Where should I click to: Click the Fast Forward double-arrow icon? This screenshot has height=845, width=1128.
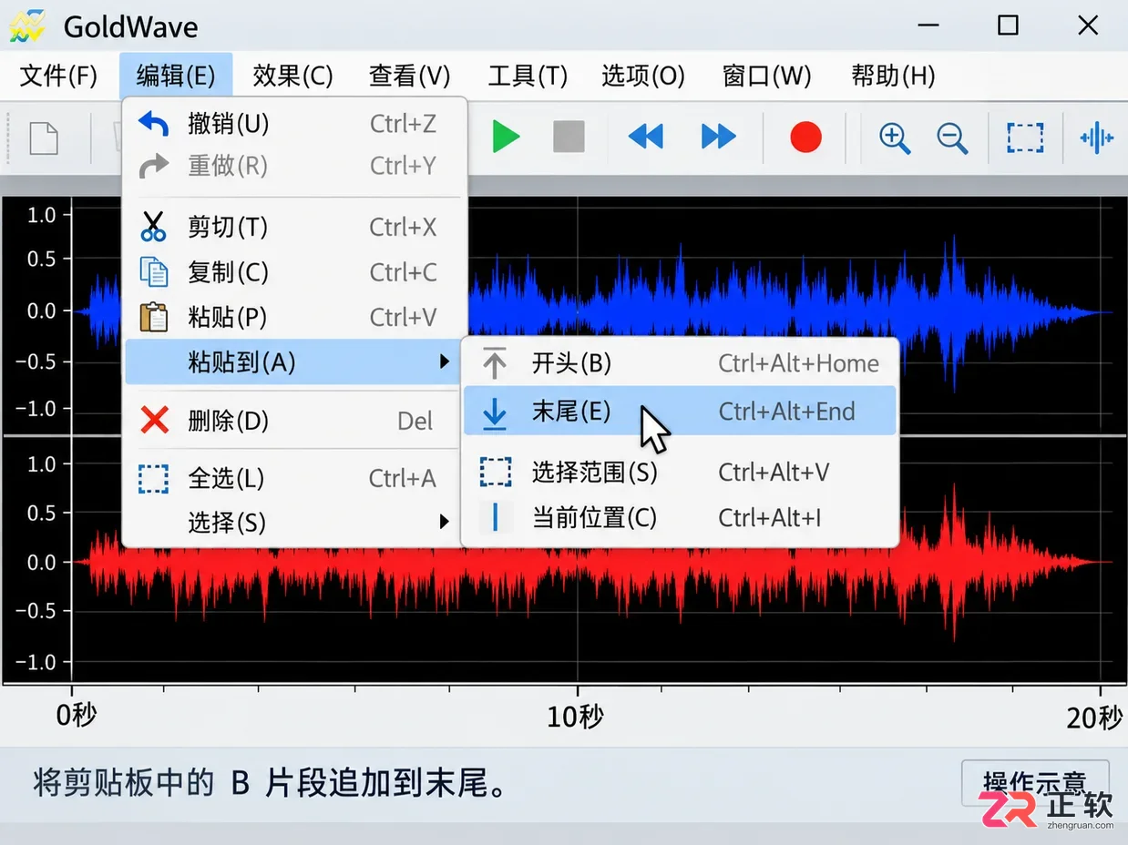coord(719,137)
